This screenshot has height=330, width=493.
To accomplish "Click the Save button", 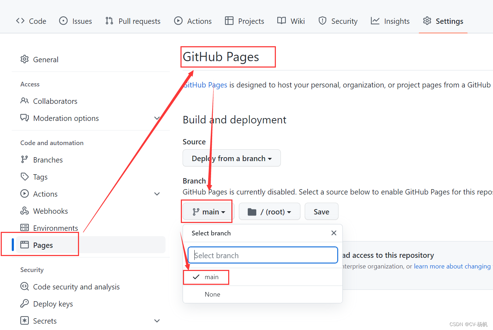I will pyautogui.click(x=321, y=212).
